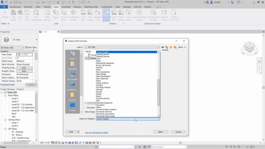The width and height of the screenshot is (265, 149).
Task: Click the Manage Links ribbon icon
Action: pyautogui.click(x=98, y=15)
